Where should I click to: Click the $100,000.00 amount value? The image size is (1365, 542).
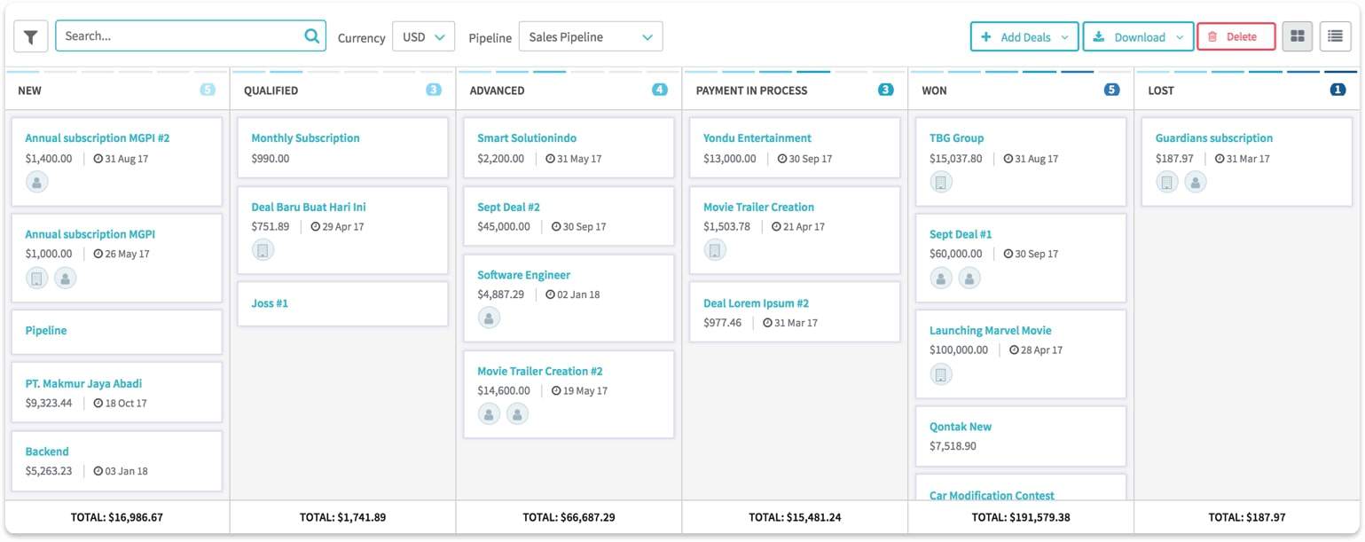(959, 350)
